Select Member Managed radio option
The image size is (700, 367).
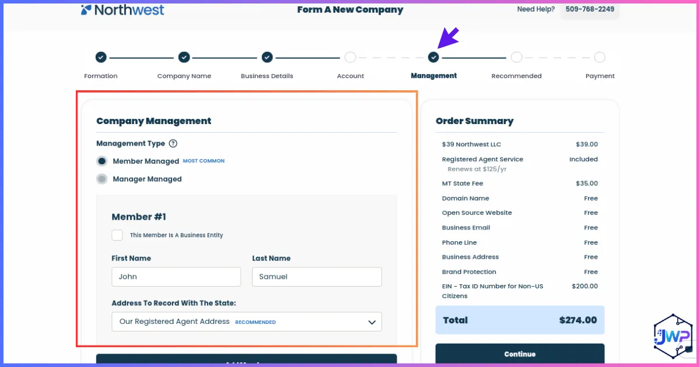point(102,161)
